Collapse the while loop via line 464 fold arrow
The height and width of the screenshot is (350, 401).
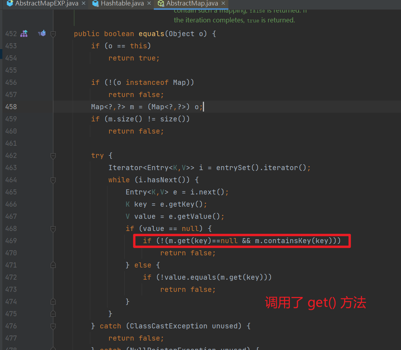click(53, 180)
